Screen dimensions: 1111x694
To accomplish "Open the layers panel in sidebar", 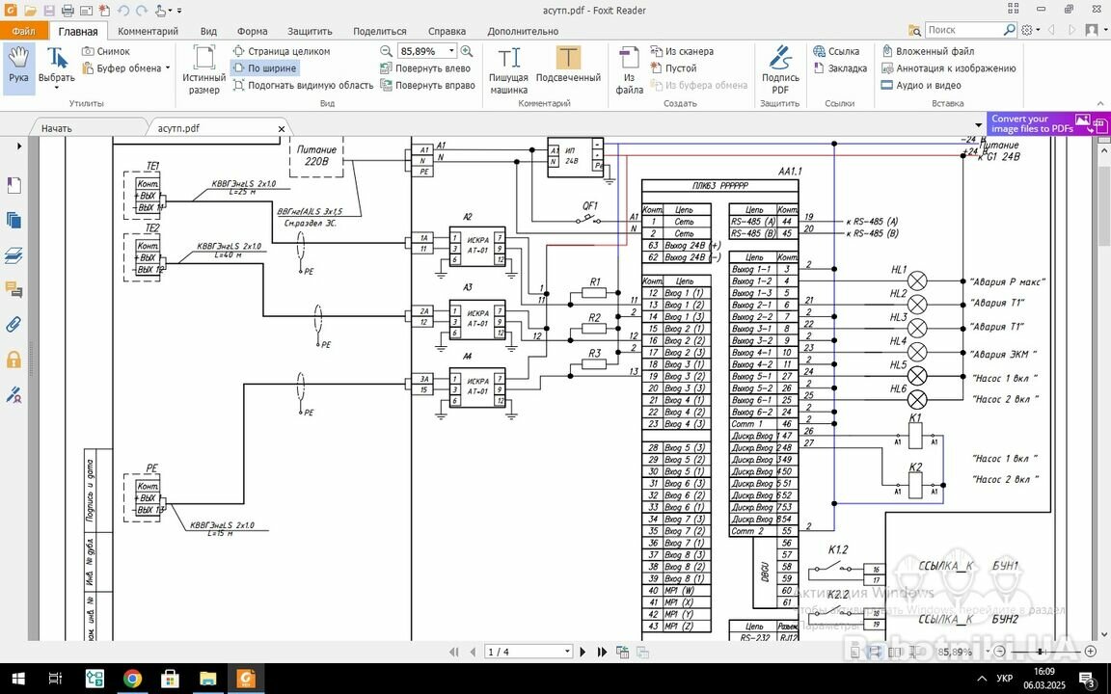I will [14, 254].
